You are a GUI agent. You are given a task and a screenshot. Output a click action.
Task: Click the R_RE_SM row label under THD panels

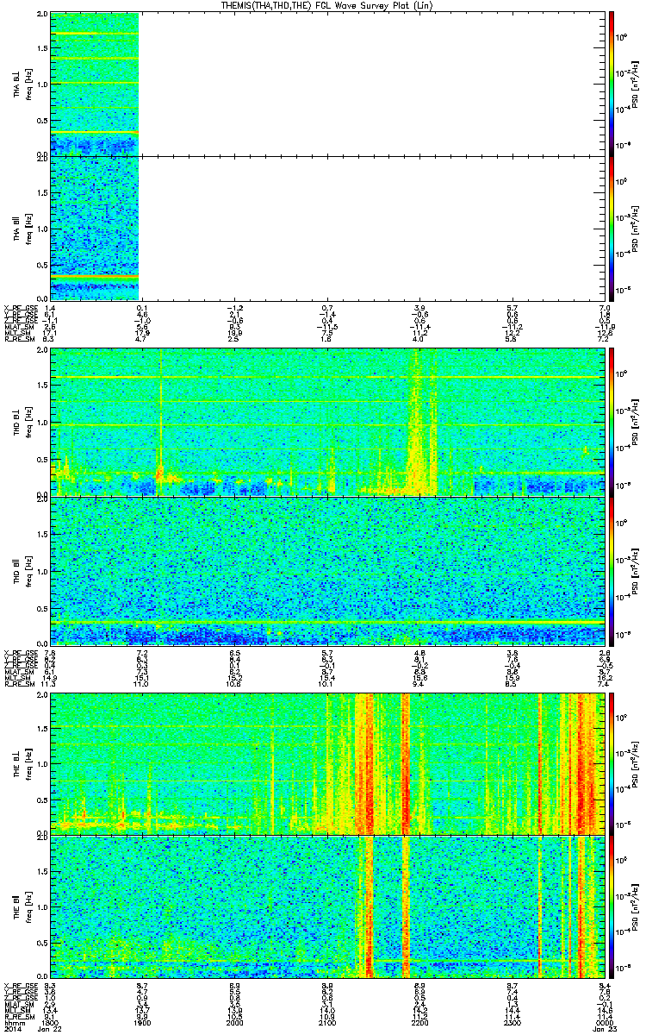point(19,683)
